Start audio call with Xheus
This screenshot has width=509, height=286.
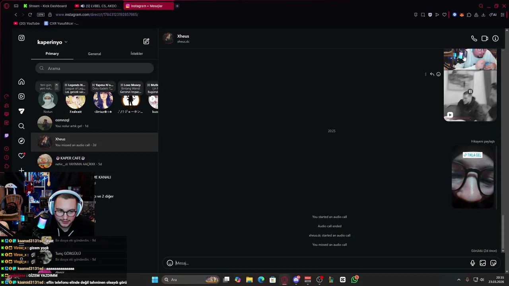(x=474, y=39)
